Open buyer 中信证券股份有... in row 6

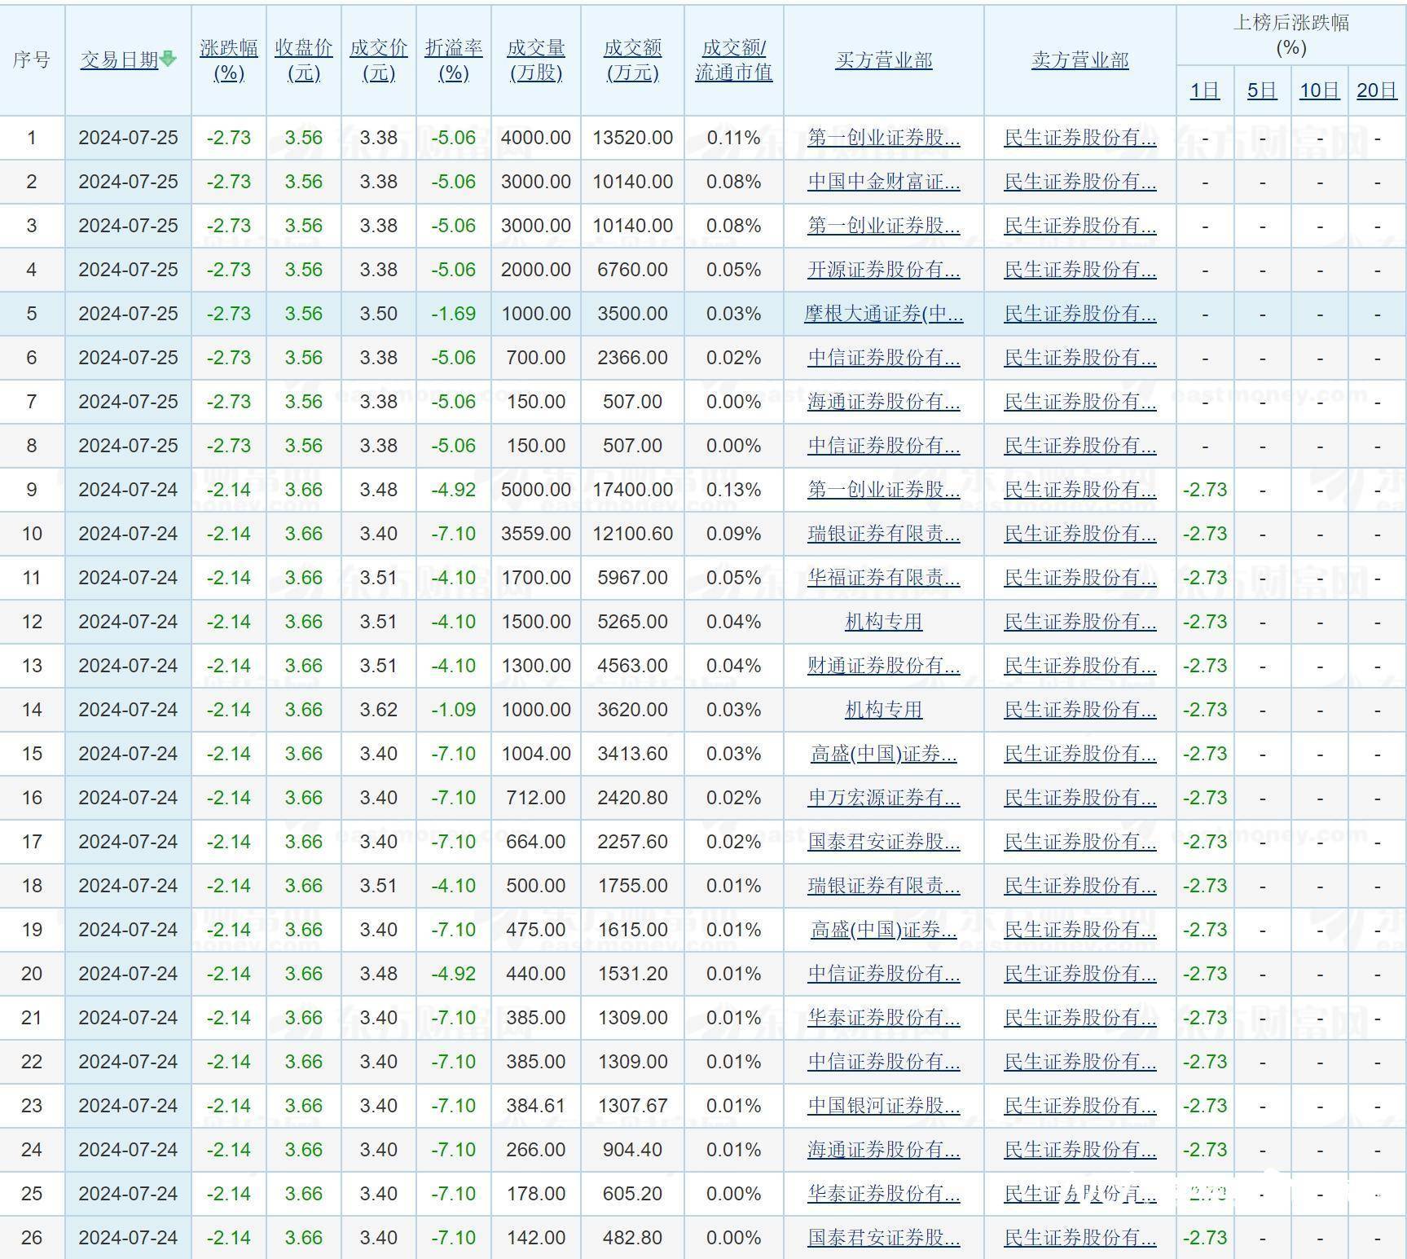coord(884,358)
